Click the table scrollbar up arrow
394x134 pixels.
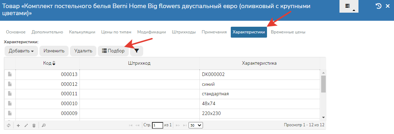point(323,73)
